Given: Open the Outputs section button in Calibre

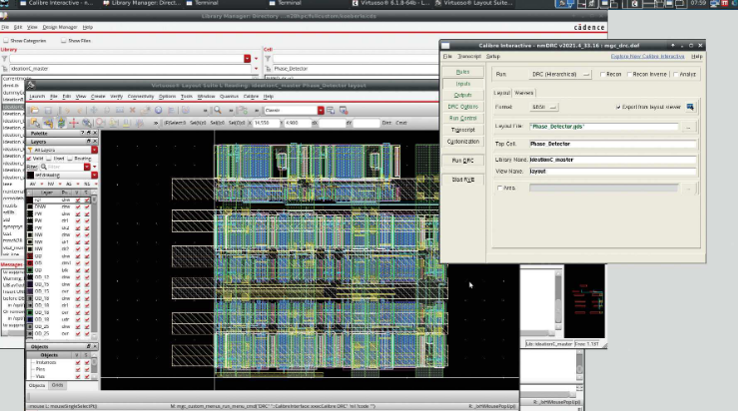Looking at the screenshot, I should pyautogui.click(x=463, y=95).
